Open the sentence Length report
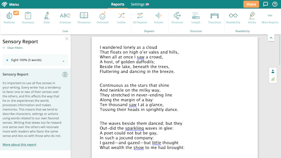This screenshot has height=158, width=281. (196, 18)
